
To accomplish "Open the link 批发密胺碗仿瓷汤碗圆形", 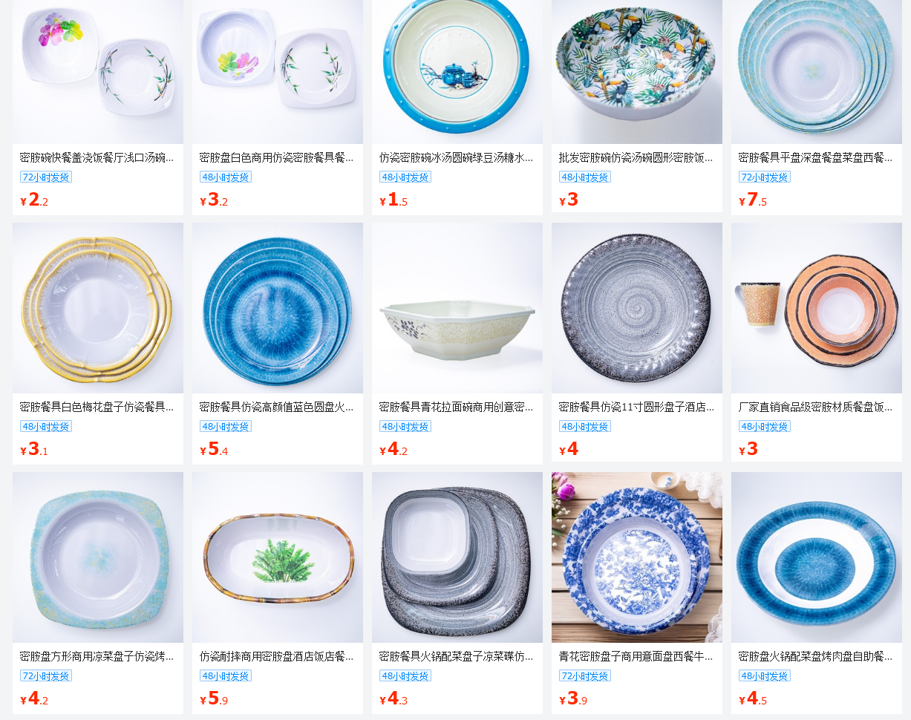I will [x=636, y=157].
